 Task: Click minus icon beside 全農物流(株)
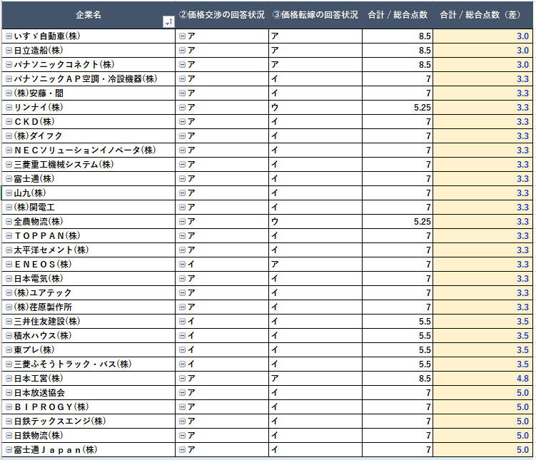coord(9,222)
